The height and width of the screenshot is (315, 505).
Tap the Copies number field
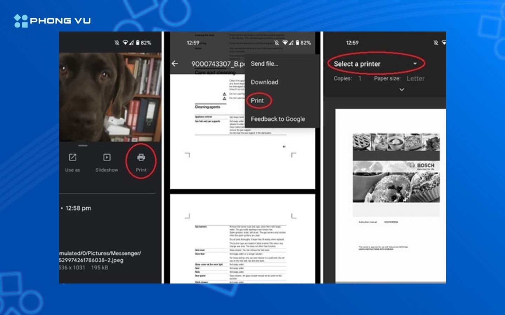point(360,79)
